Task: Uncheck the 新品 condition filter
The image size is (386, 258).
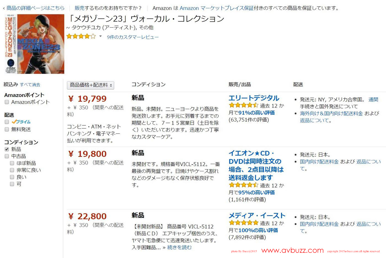Action: (7, 149)
